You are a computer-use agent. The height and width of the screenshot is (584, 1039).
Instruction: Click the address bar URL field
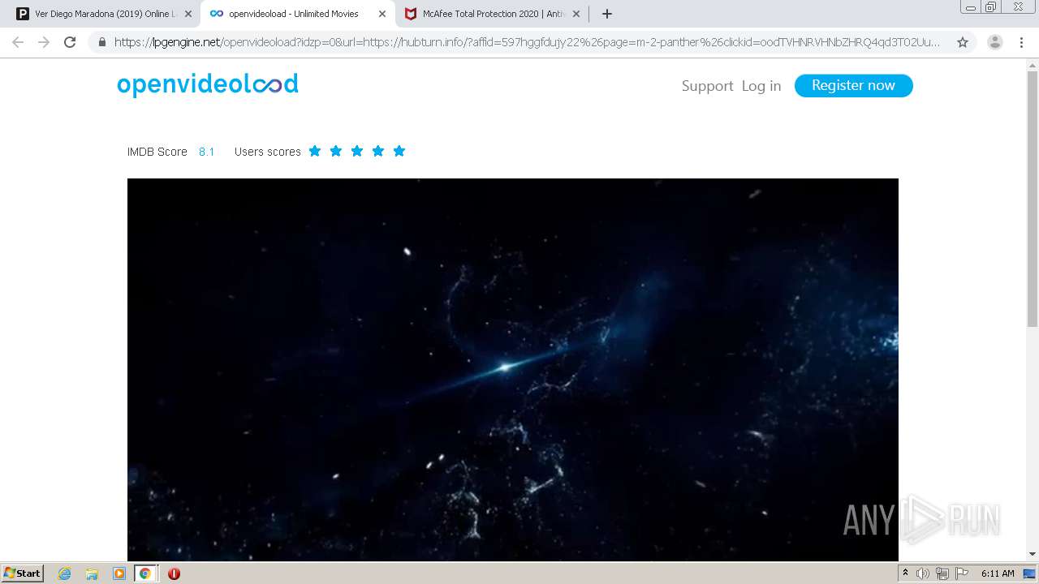pyautogui.click(x=528, y=42)
